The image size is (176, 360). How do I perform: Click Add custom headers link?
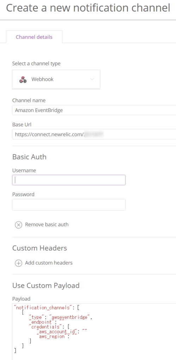[49, 263]
